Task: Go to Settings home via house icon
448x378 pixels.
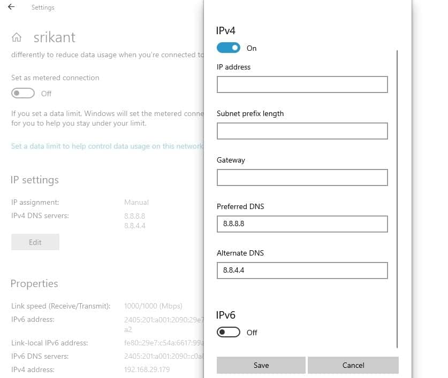Action: 17,37
